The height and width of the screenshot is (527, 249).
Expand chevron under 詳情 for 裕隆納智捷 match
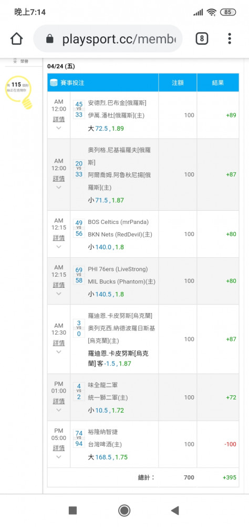click(x=59, y=457)
